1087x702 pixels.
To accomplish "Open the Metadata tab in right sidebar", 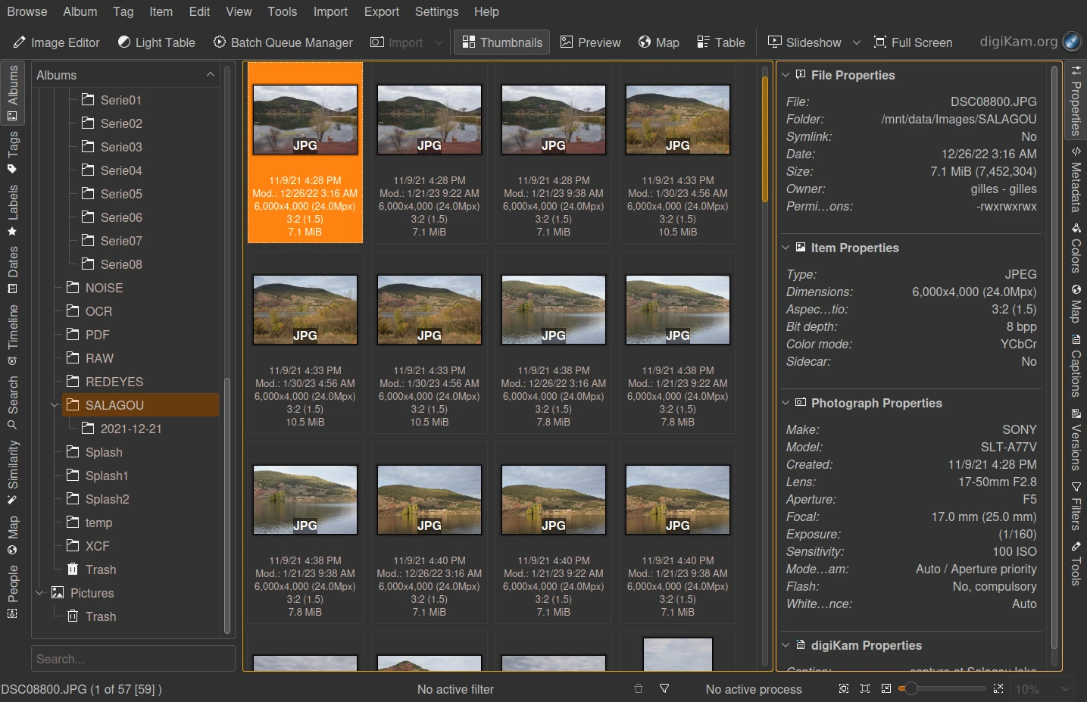I will tap(1076, 180).
